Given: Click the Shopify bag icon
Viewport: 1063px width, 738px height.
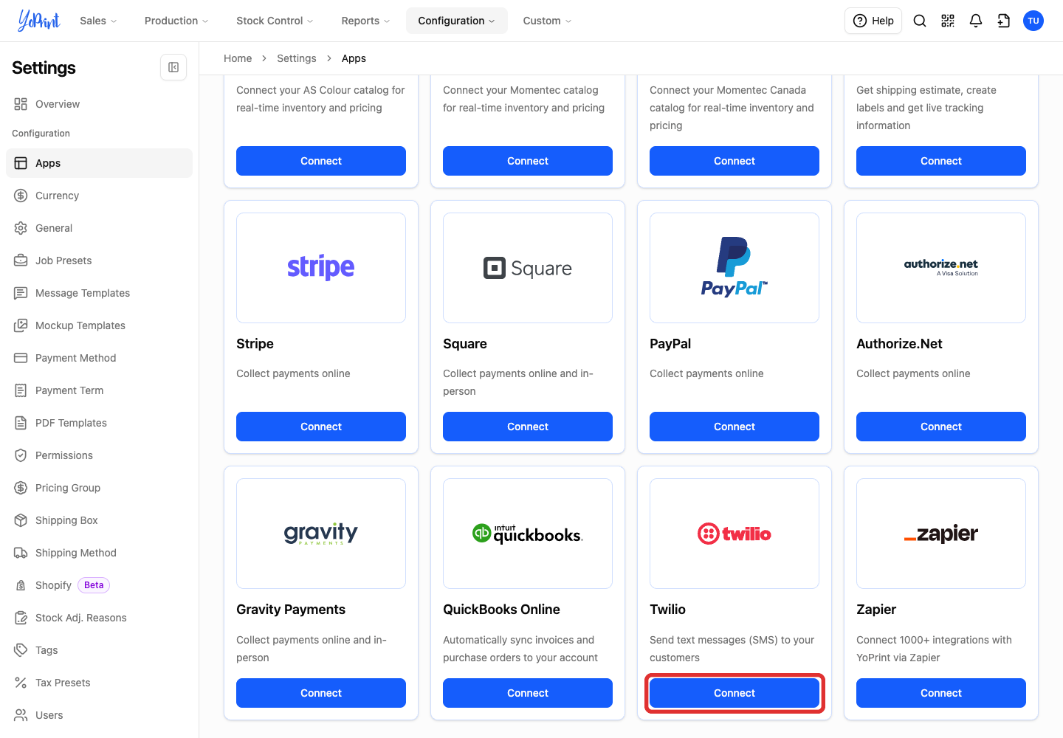Looking at the screenshot, I should click(21, 585).
